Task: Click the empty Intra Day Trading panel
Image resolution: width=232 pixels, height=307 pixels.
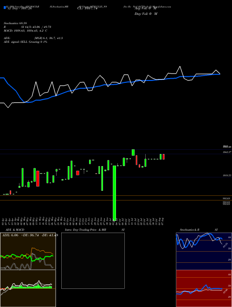Action: coord(93,260)
